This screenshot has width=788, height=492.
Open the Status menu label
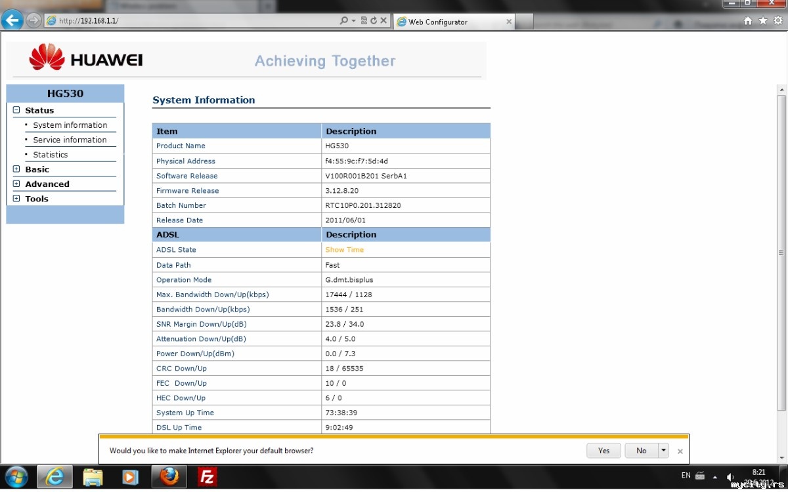pos(39,110)
